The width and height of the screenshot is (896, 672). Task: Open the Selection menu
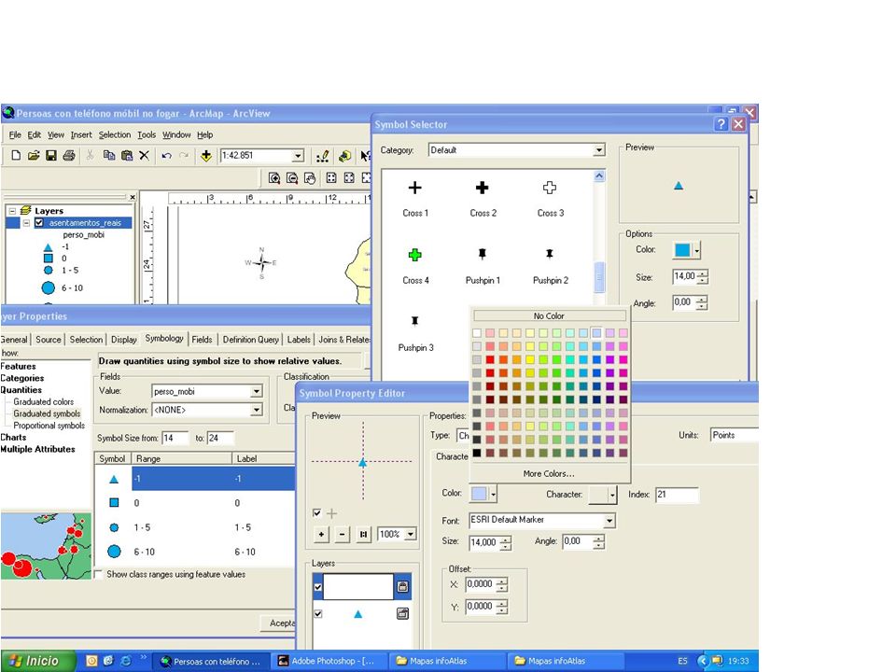114,134
